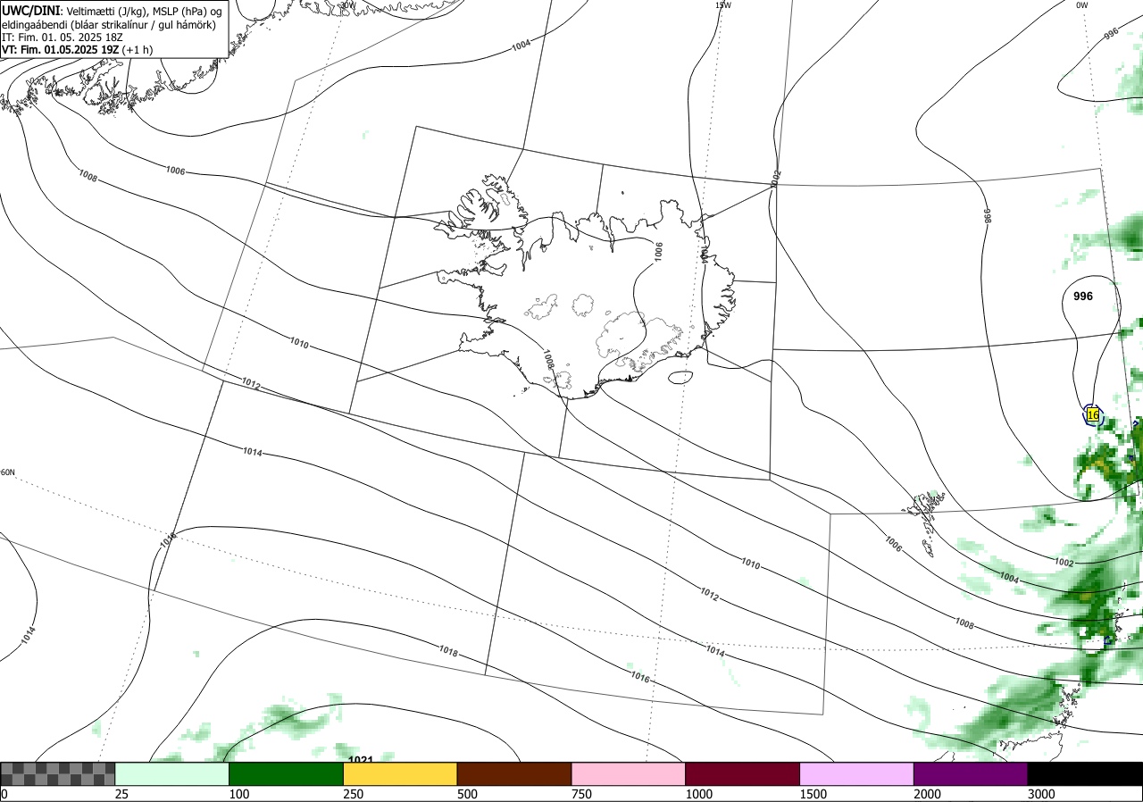This screenshot has width=1143, height=802.
Task: Select the black 3000+ legend swatch
Action: (1085, 773)
